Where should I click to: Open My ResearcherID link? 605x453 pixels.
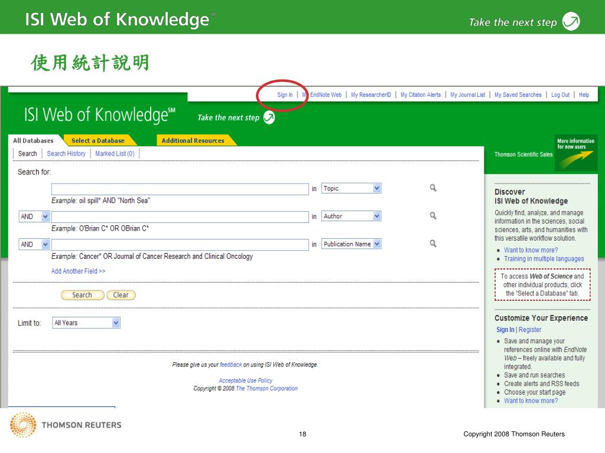(x=371, y=95)
